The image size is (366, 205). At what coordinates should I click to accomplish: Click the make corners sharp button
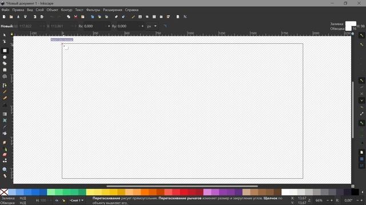pyautogui.click(x=165, y=26)
